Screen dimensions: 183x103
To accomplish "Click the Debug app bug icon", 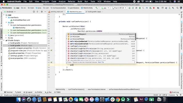I will (x=140, y=8).
